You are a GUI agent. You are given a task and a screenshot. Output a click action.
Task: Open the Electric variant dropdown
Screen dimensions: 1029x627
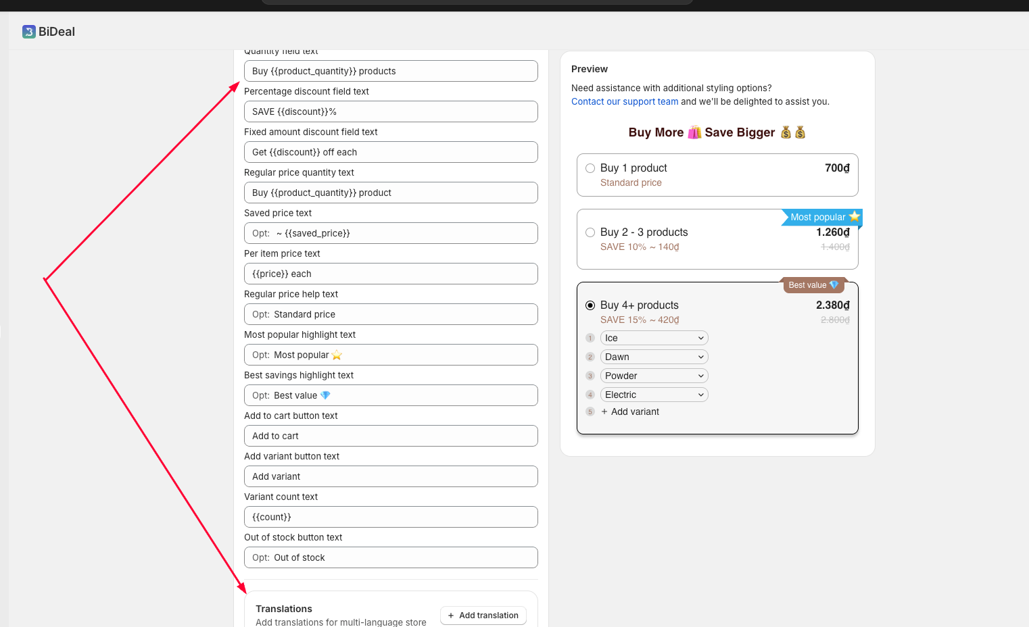tap(654, 395)
